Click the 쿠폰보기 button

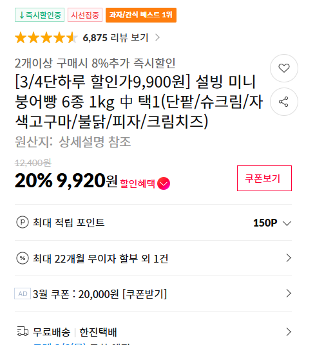[x=264, y=178]
